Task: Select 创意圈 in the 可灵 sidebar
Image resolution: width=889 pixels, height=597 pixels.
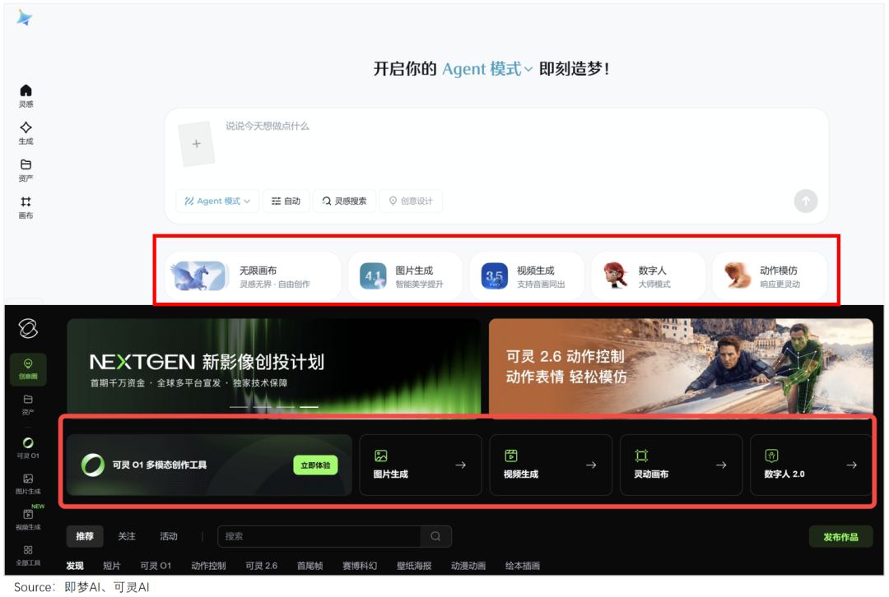Action: (x=29, y=368)
